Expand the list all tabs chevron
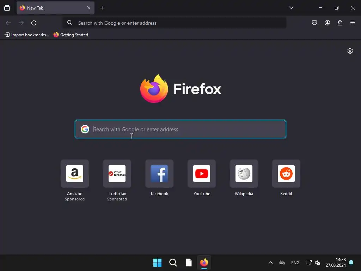The height and width of the screenshot is (271, 361). pyautogui.click(x=291, y=8)
